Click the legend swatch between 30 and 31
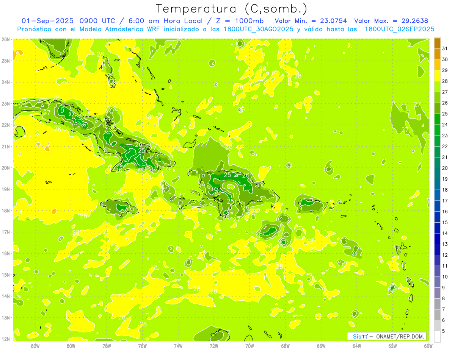 (x=437, y=54)
